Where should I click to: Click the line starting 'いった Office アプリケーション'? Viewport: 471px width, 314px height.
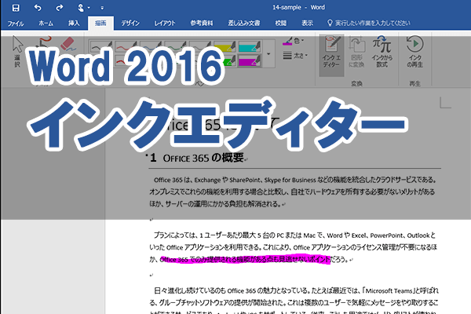pyautogui.click(x=293, y=247)
